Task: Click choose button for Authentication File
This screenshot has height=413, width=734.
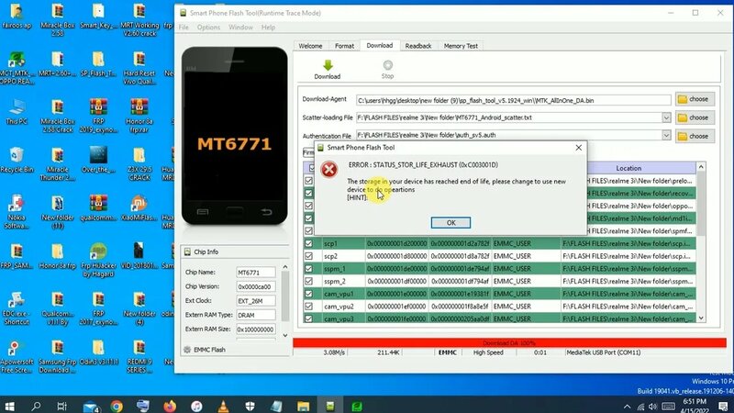Action: (695, 136)
